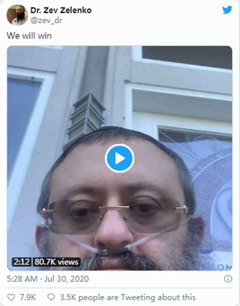The width and height of the screenshot is (240, 306).
Task: Click the 3.5K reply count number
Action: [68, 298]
